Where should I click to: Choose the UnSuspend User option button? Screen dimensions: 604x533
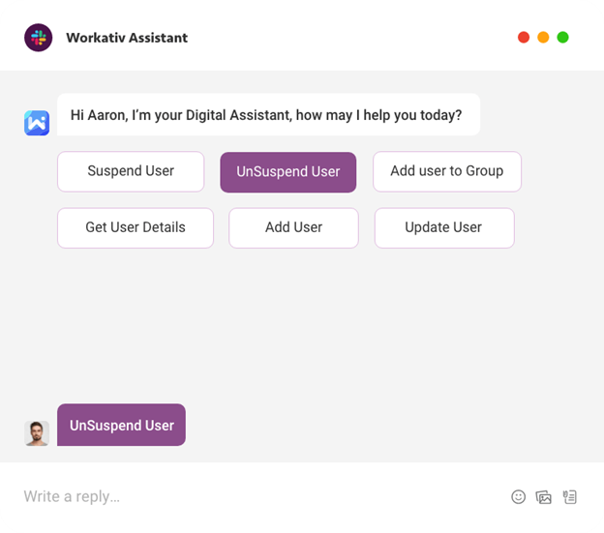click(288, 172)
